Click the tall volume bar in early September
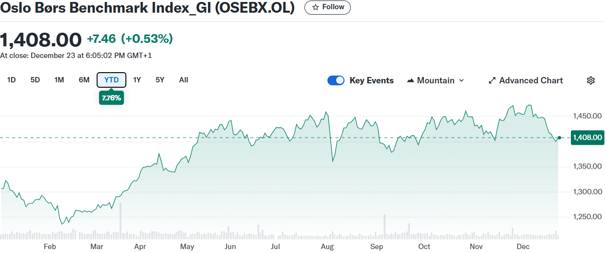The width and height of the screenshot is (606, 253). point(384,227)
